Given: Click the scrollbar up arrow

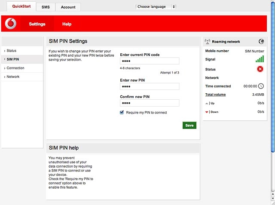Looking at the screenshot, I should pos(273,194).
